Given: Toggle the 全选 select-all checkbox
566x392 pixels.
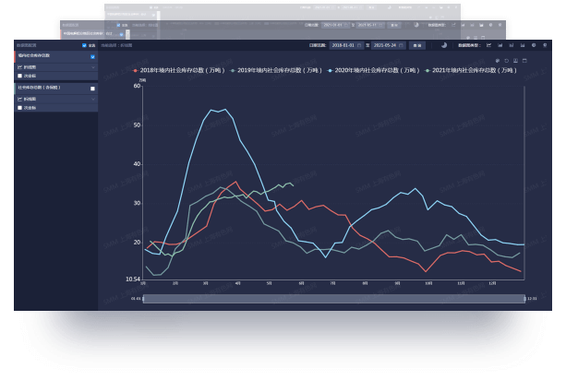Looking at the screenshot, I should 84,44.
